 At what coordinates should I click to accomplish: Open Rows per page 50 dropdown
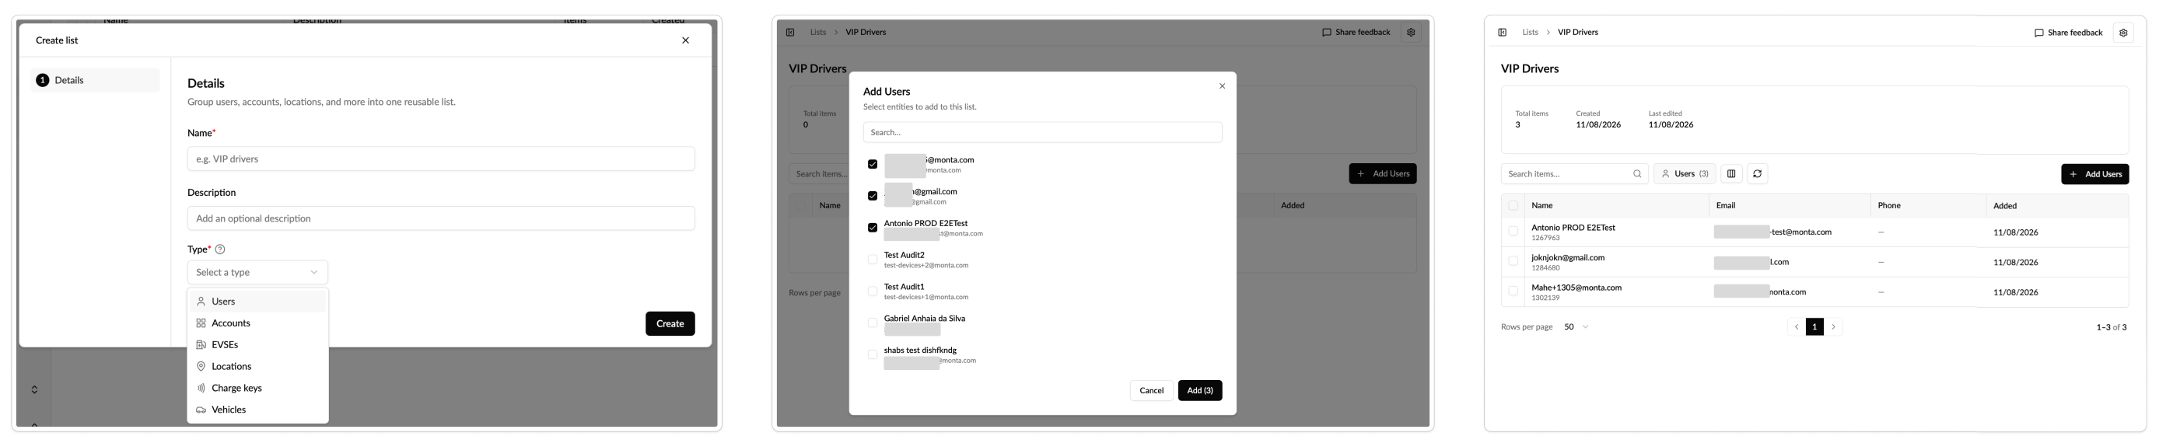coord(1576,327)
